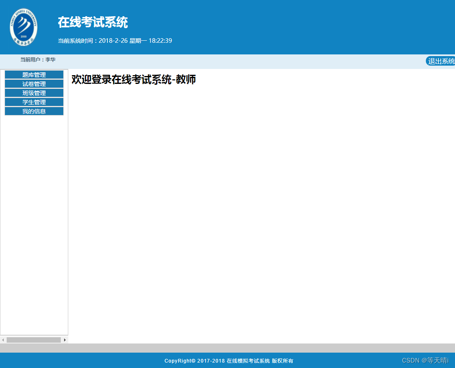This screenshot has height=368, width=455.
Task: Click the right arrow of the horizontal scrollbar
Action: click(65, 339)
